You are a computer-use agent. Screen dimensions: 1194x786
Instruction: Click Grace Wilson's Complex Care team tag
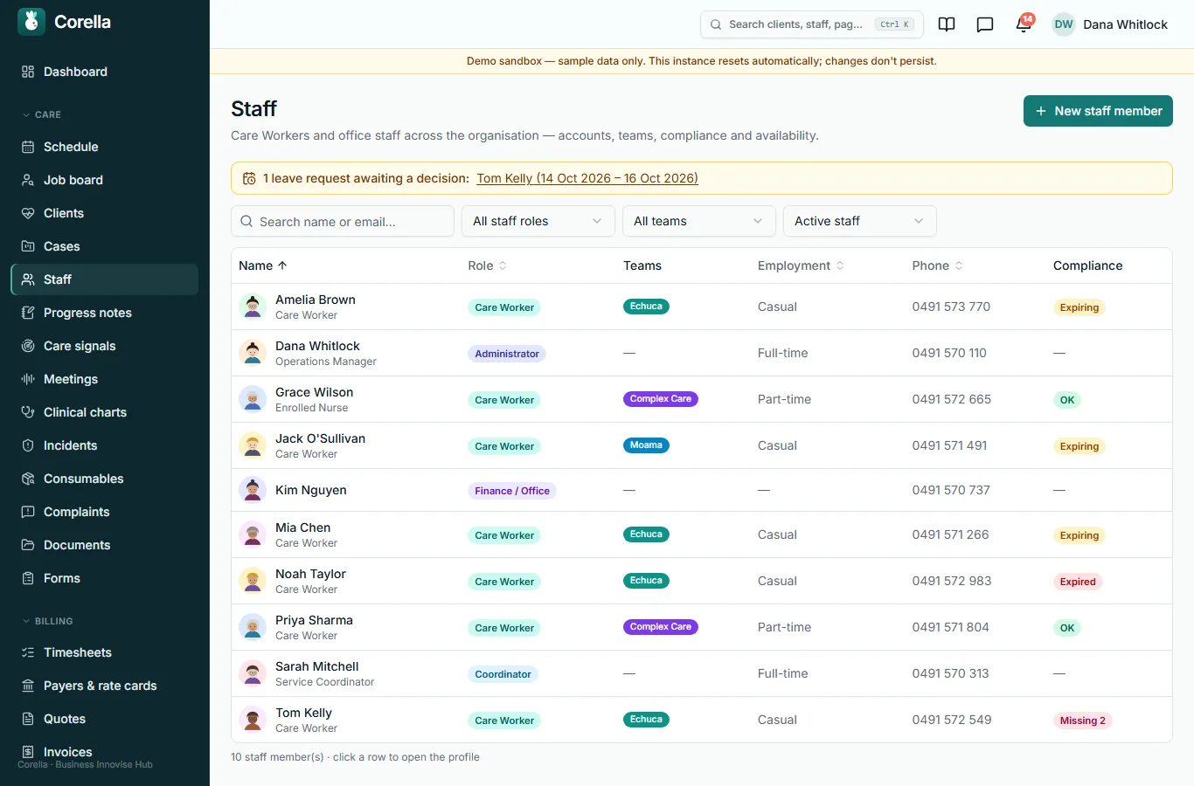tap(661, 399)
